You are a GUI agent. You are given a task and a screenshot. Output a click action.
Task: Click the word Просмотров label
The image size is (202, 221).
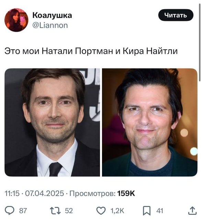pyautogui.click(x=92, y=193)
